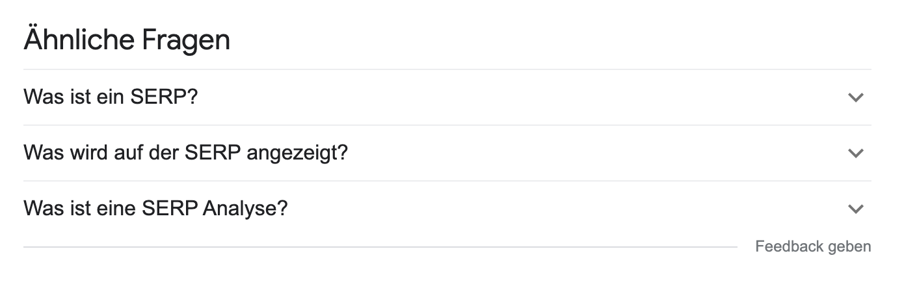
Task: Reveal answer about SERP Analyse
Action: 155,209
